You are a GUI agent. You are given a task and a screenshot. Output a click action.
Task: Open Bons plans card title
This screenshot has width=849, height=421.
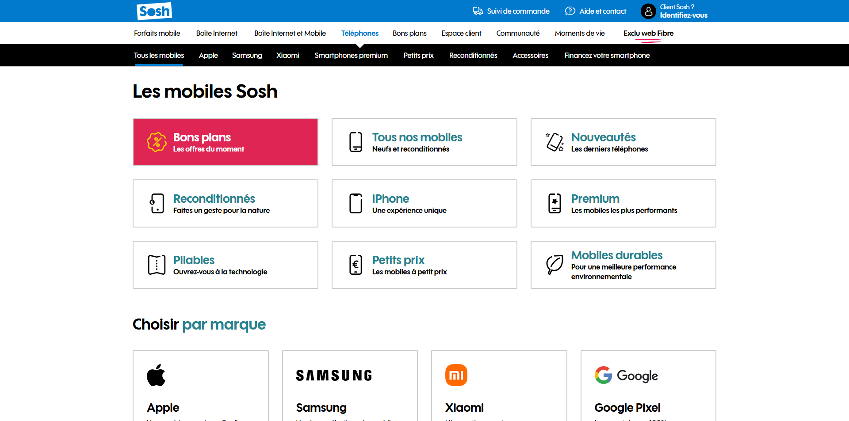pyautogui.click(x=202, y=137)
